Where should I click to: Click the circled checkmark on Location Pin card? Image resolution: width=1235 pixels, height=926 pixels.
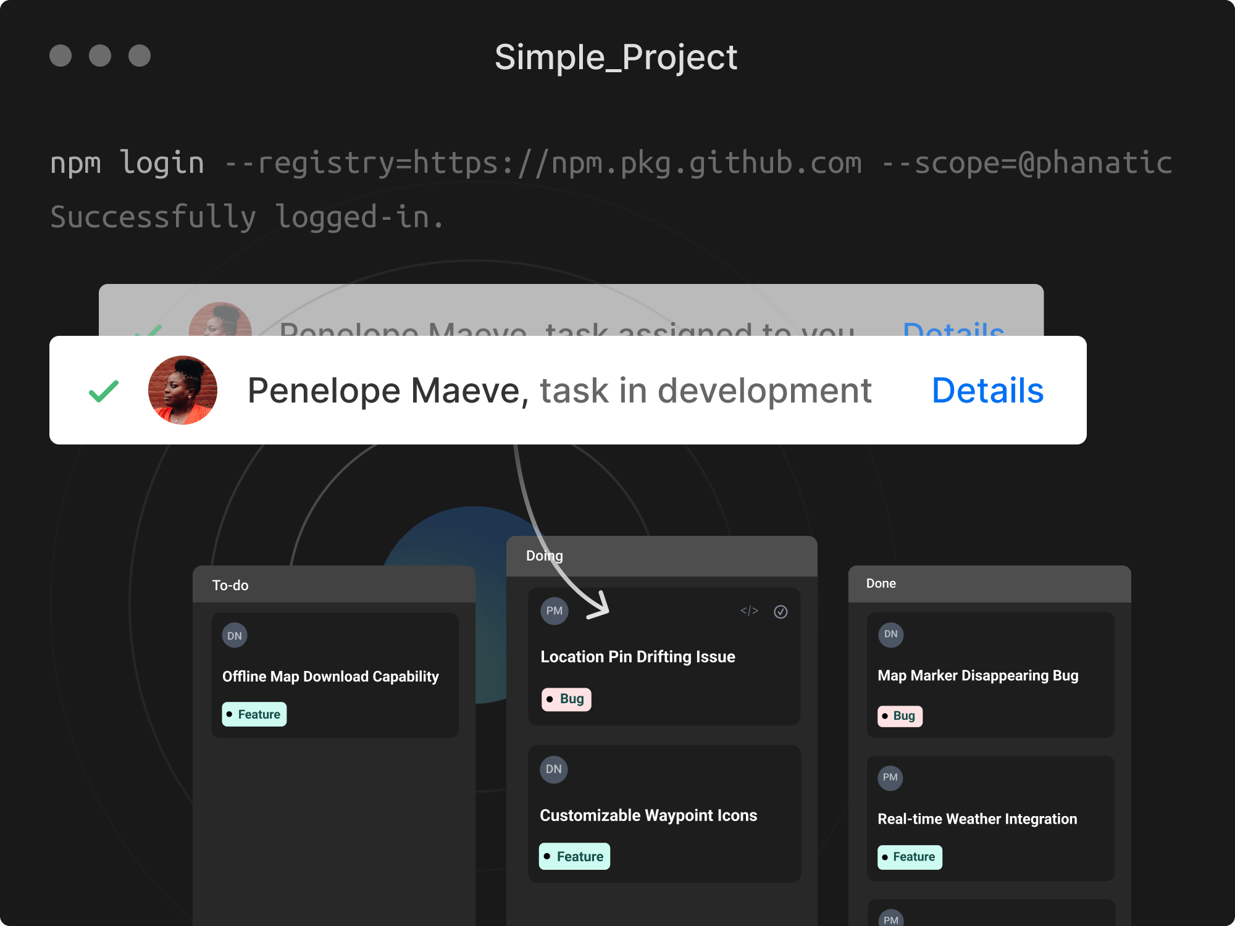pyautogui.click(x=781, y=612)
